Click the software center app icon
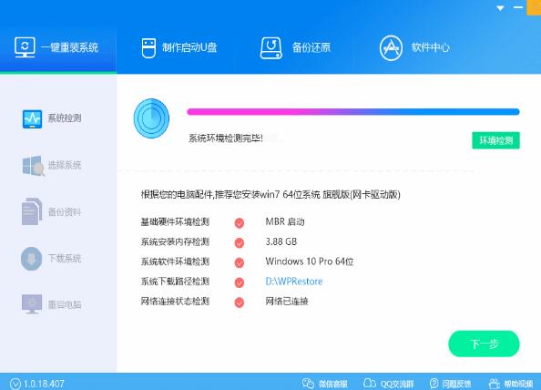Image resolution: width=541 pixels, height=390 pixels. point(391,48)
